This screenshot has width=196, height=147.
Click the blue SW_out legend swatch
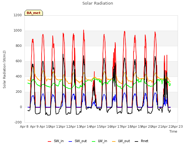click(70, 141)
